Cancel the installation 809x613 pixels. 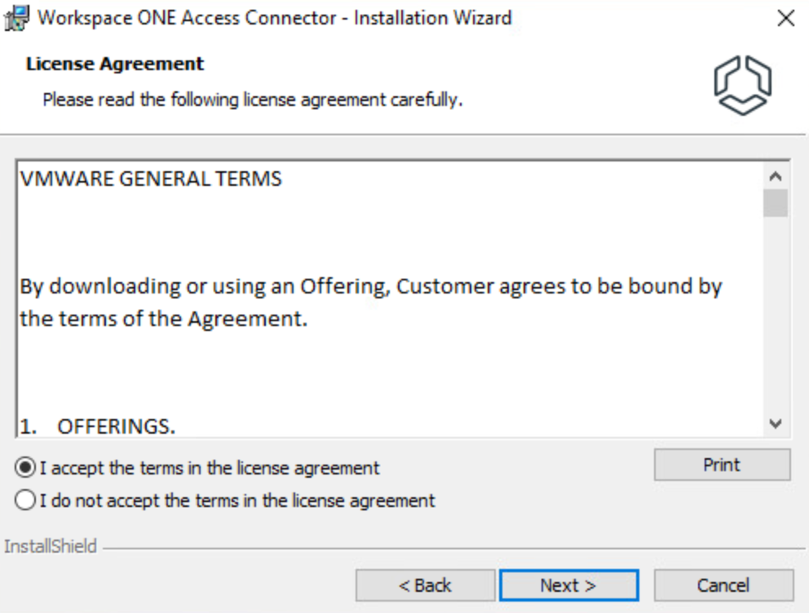click(x=723, y=585)
